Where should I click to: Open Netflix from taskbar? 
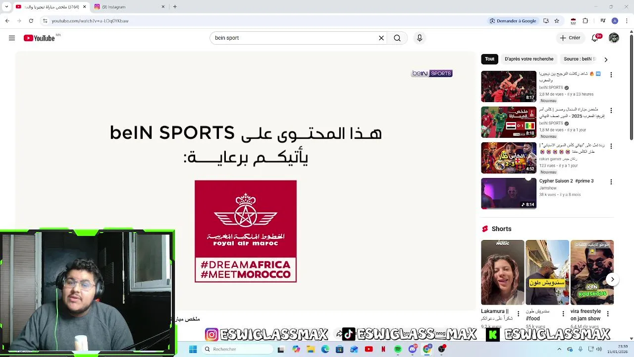383,349
